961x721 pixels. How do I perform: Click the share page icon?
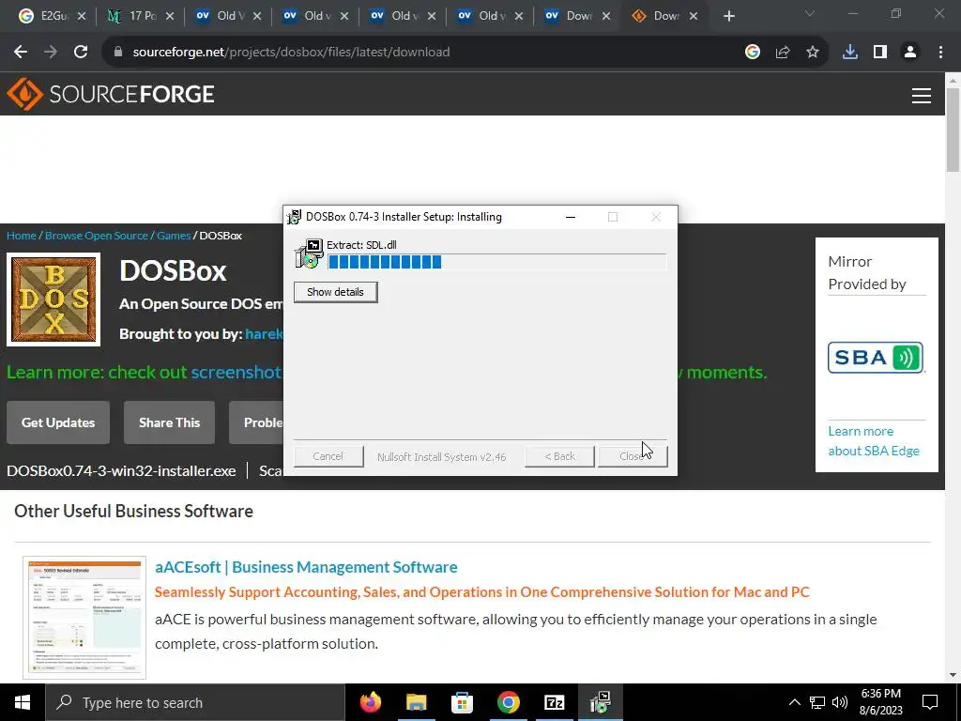tap(783, 53)
